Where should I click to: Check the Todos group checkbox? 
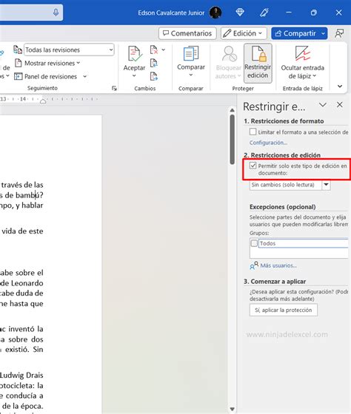coord(254,243)
